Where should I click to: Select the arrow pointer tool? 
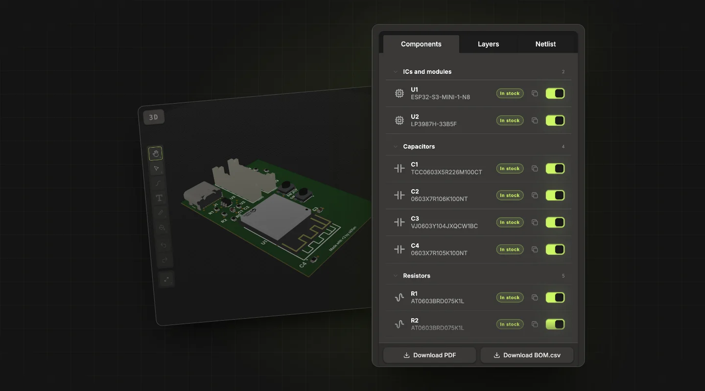(157, 169)
